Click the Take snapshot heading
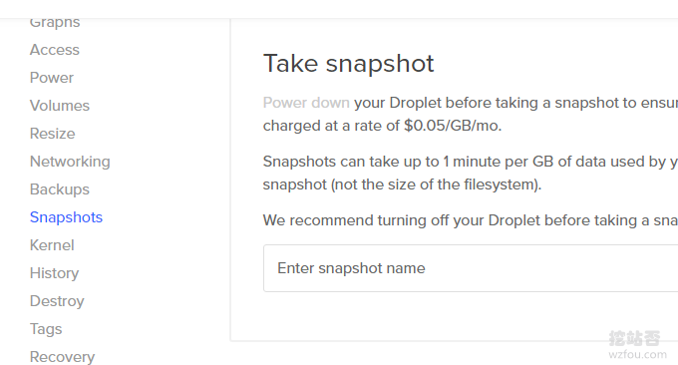This screenshot has width=678, height=365. point(349,64)
